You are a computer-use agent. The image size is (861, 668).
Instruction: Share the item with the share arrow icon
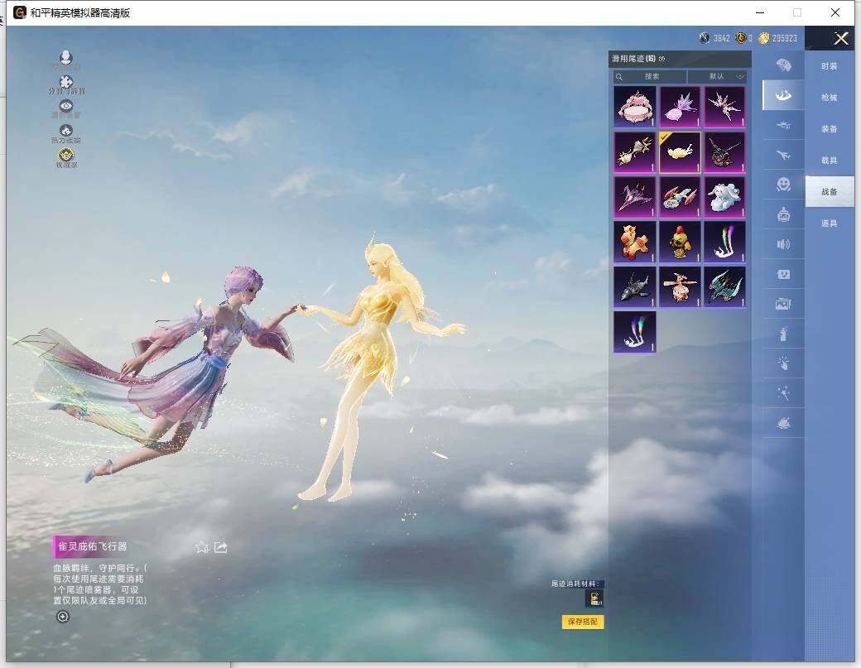pyautogui.click(x=220, y=547)
